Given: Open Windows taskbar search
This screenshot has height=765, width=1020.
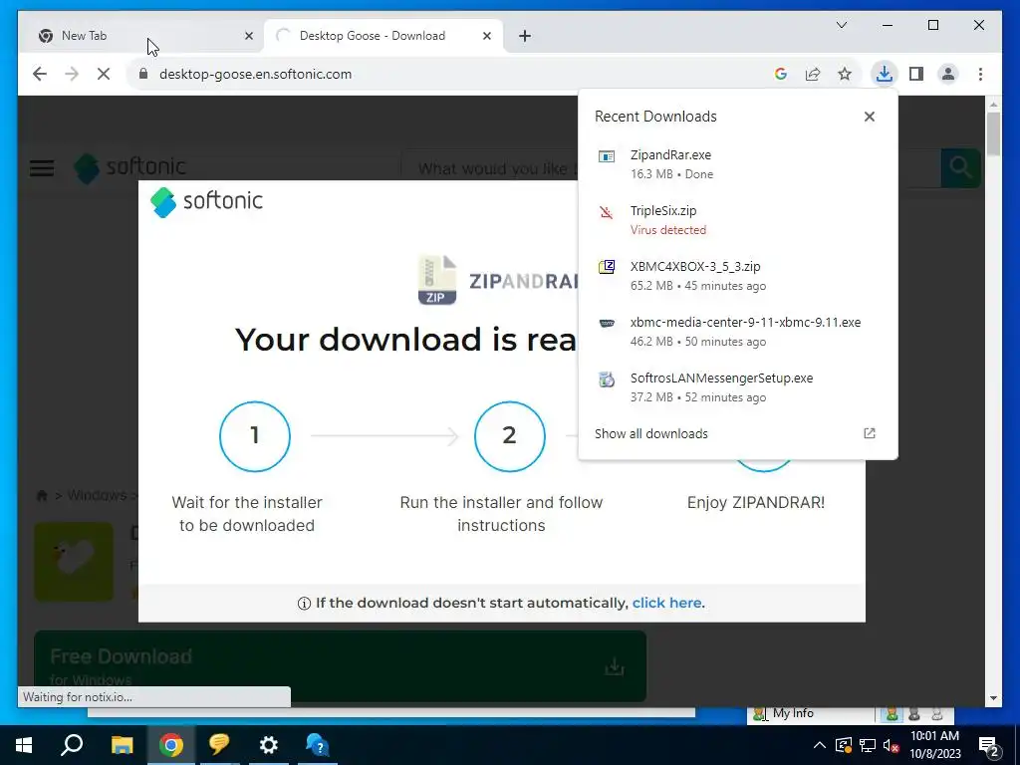Looking at the screenshot, I should pyautogui.click(x=72, y=745).
